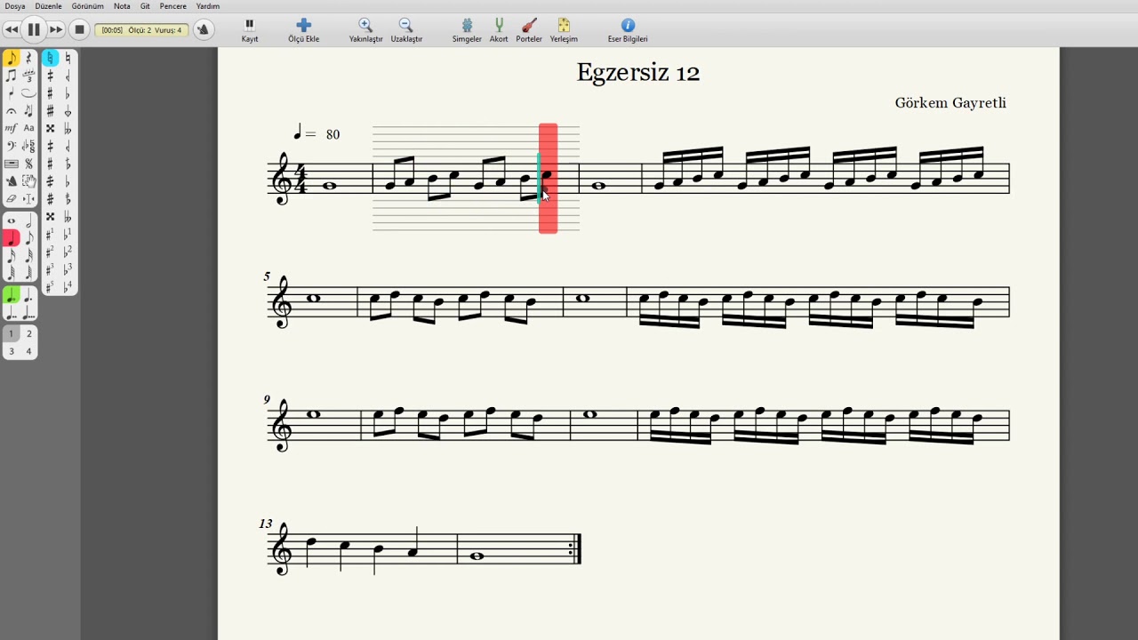Click the title Egzersiz 12

[638, 73]
